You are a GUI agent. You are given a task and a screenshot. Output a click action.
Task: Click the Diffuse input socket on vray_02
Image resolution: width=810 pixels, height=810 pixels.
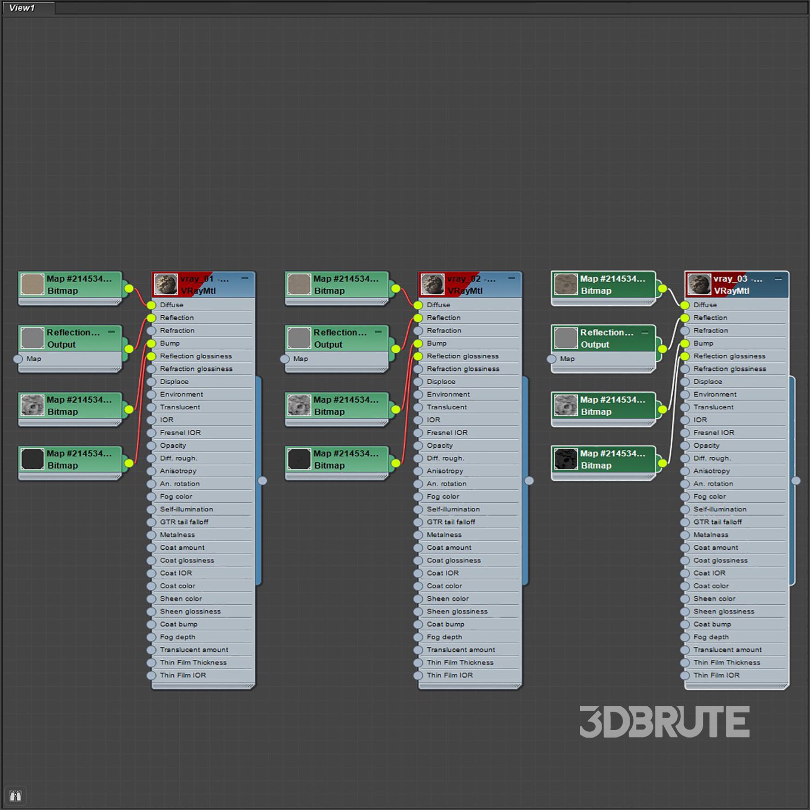coord(418,305)
